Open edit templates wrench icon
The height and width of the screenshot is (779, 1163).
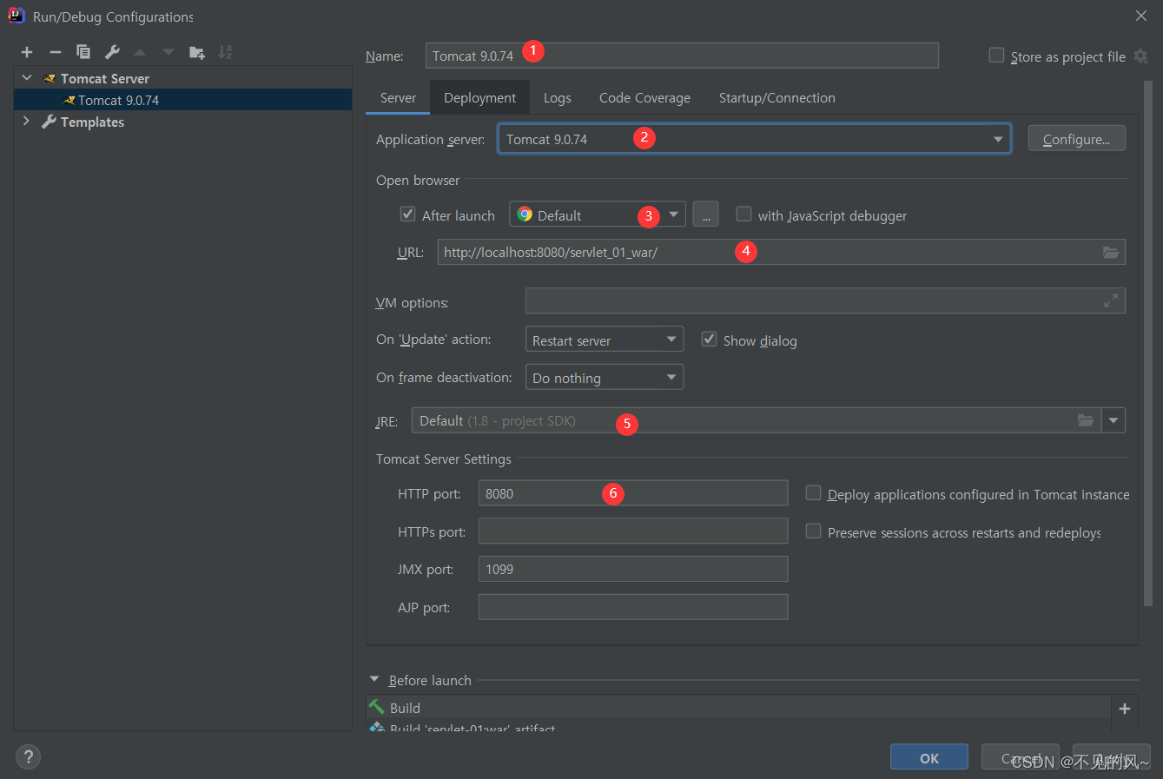point(112,52)
